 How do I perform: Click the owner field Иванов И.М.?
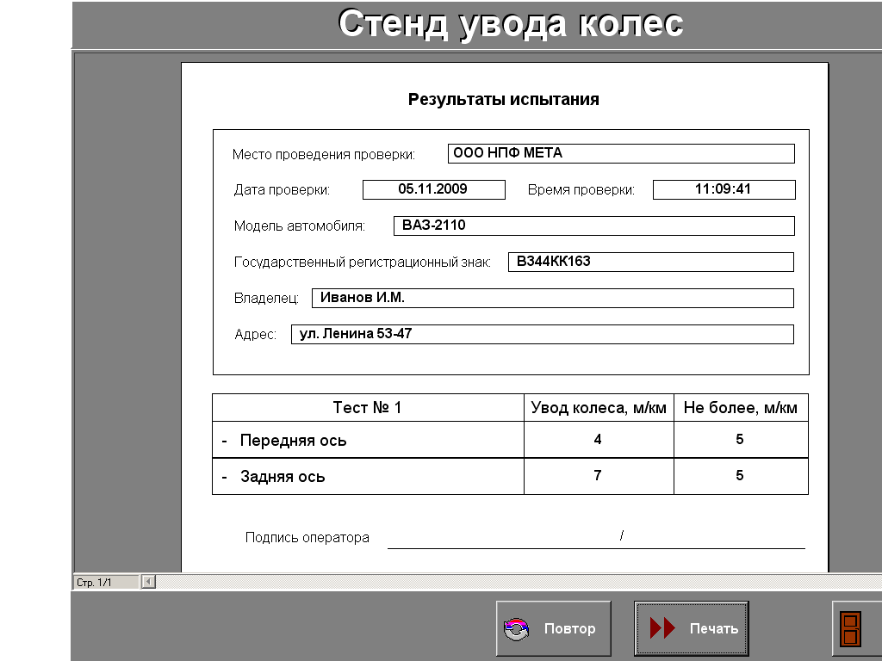553,298
